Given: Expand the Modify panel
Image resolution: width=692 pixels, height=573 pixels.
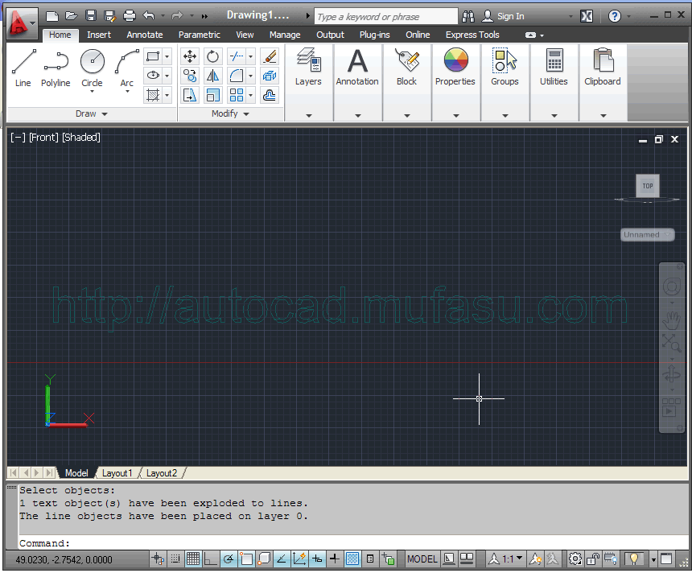Looking at the screenshot, I should coord(230,114).
